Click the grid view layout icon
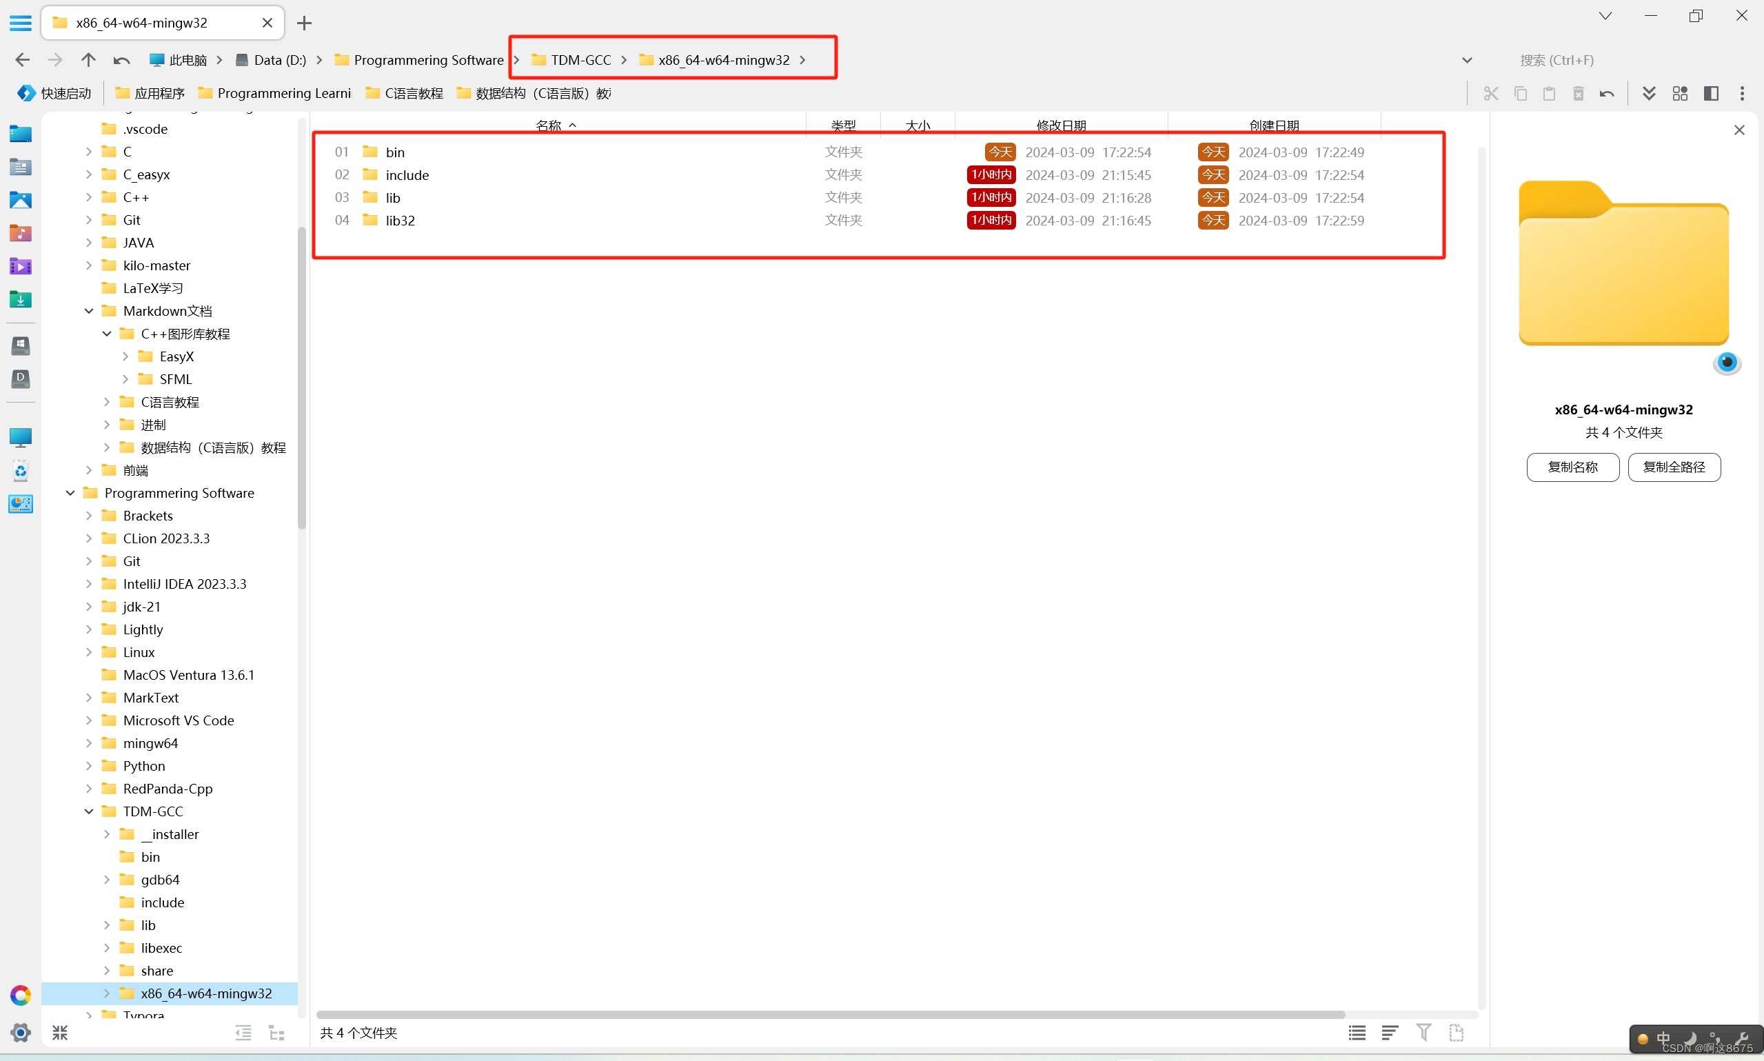Screen dimensions: 1764x1061 [x=1680, y=94]
